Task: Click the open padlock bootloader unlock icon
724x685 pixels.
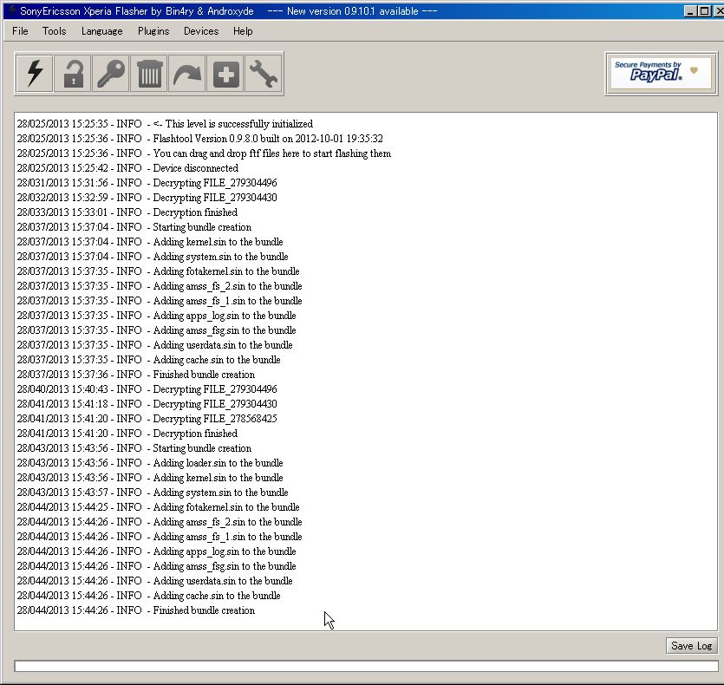Action: click(73, 74)
